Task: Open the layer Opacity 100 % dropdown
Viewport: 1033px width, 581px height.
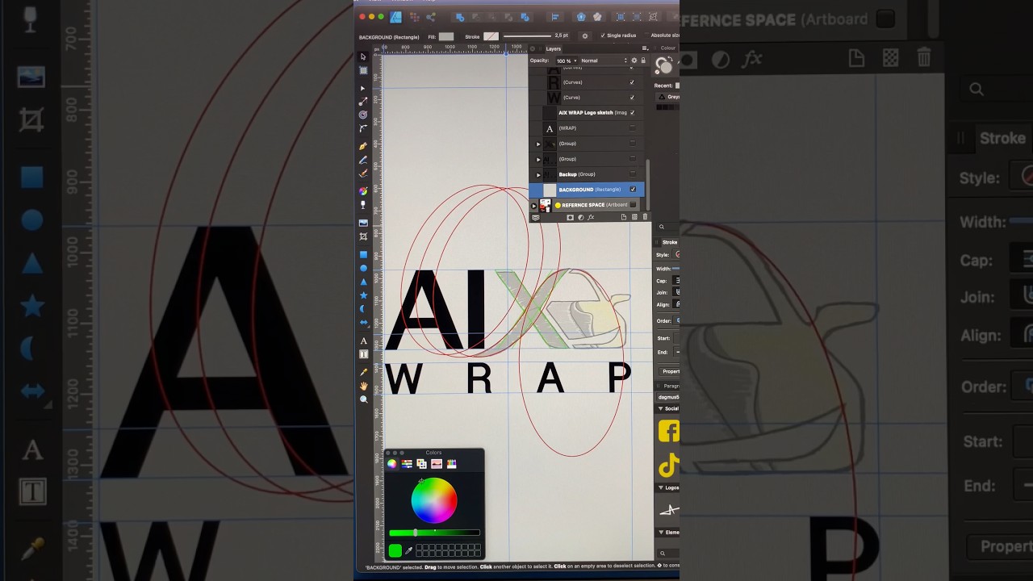Action: (566, 61)
